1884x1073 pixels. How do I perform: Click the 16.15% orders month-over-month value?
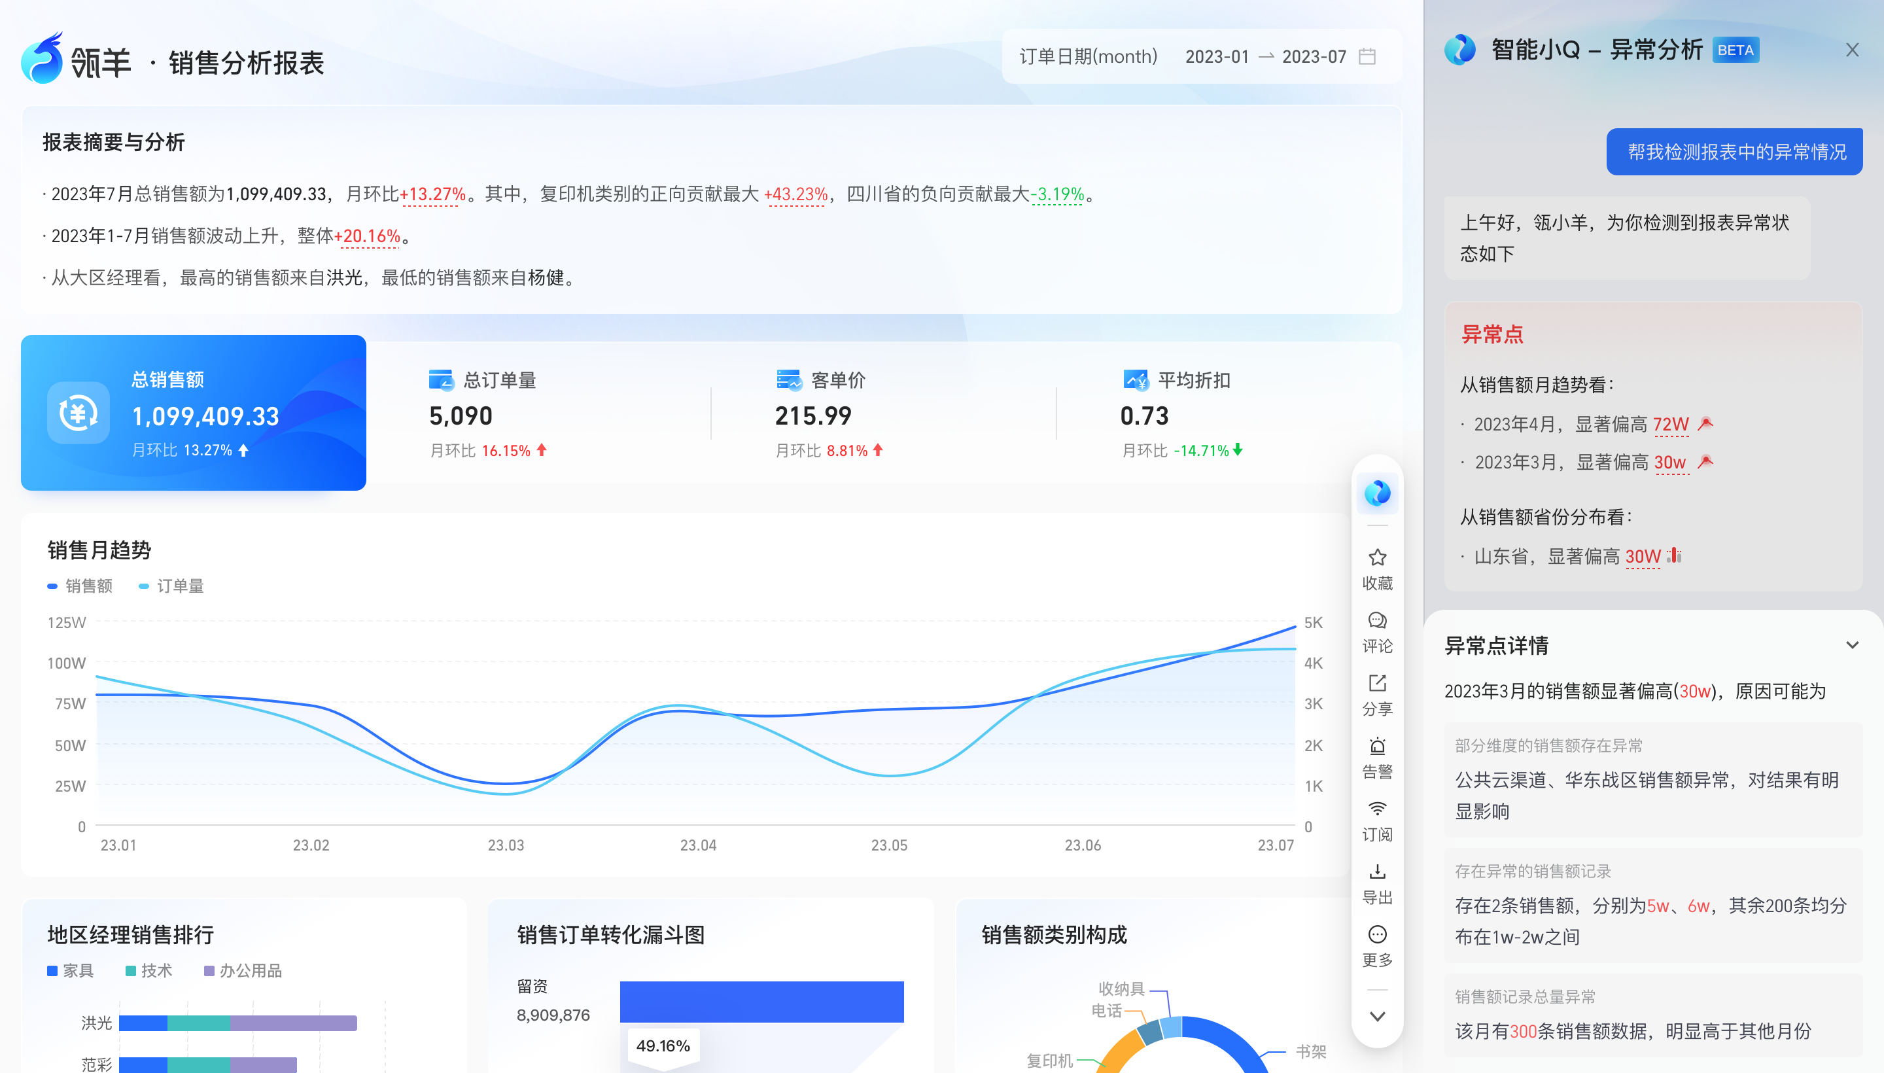tap(506, 450)
